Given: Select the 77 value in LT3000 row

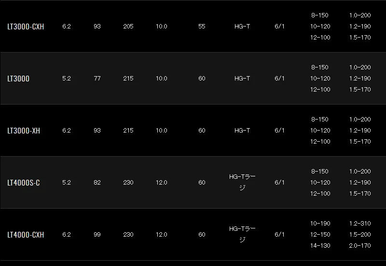Looking at the screenshot, I should coord(97,79).
